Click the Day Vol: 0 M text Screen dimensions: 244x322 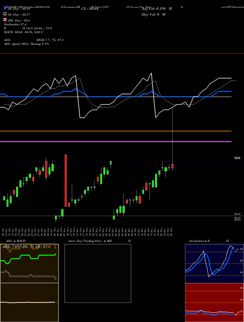153,14
